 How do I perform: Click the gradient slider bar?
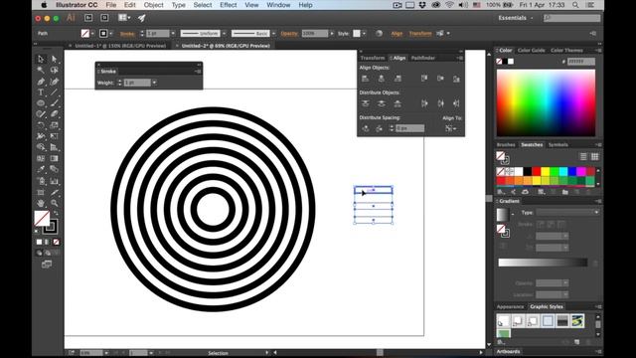(543, 263)
